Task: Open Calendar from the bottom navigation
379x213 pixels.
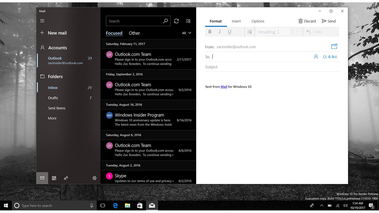Action: coord(54,178)
